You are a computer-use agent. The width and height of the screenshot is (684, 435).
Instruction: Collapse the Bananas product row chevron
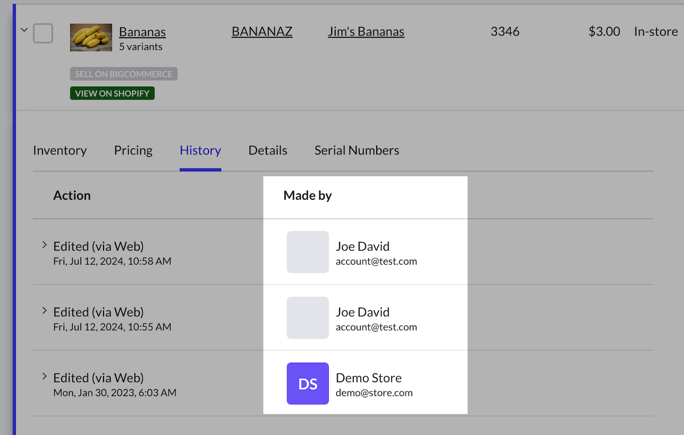tap(24, 30)
